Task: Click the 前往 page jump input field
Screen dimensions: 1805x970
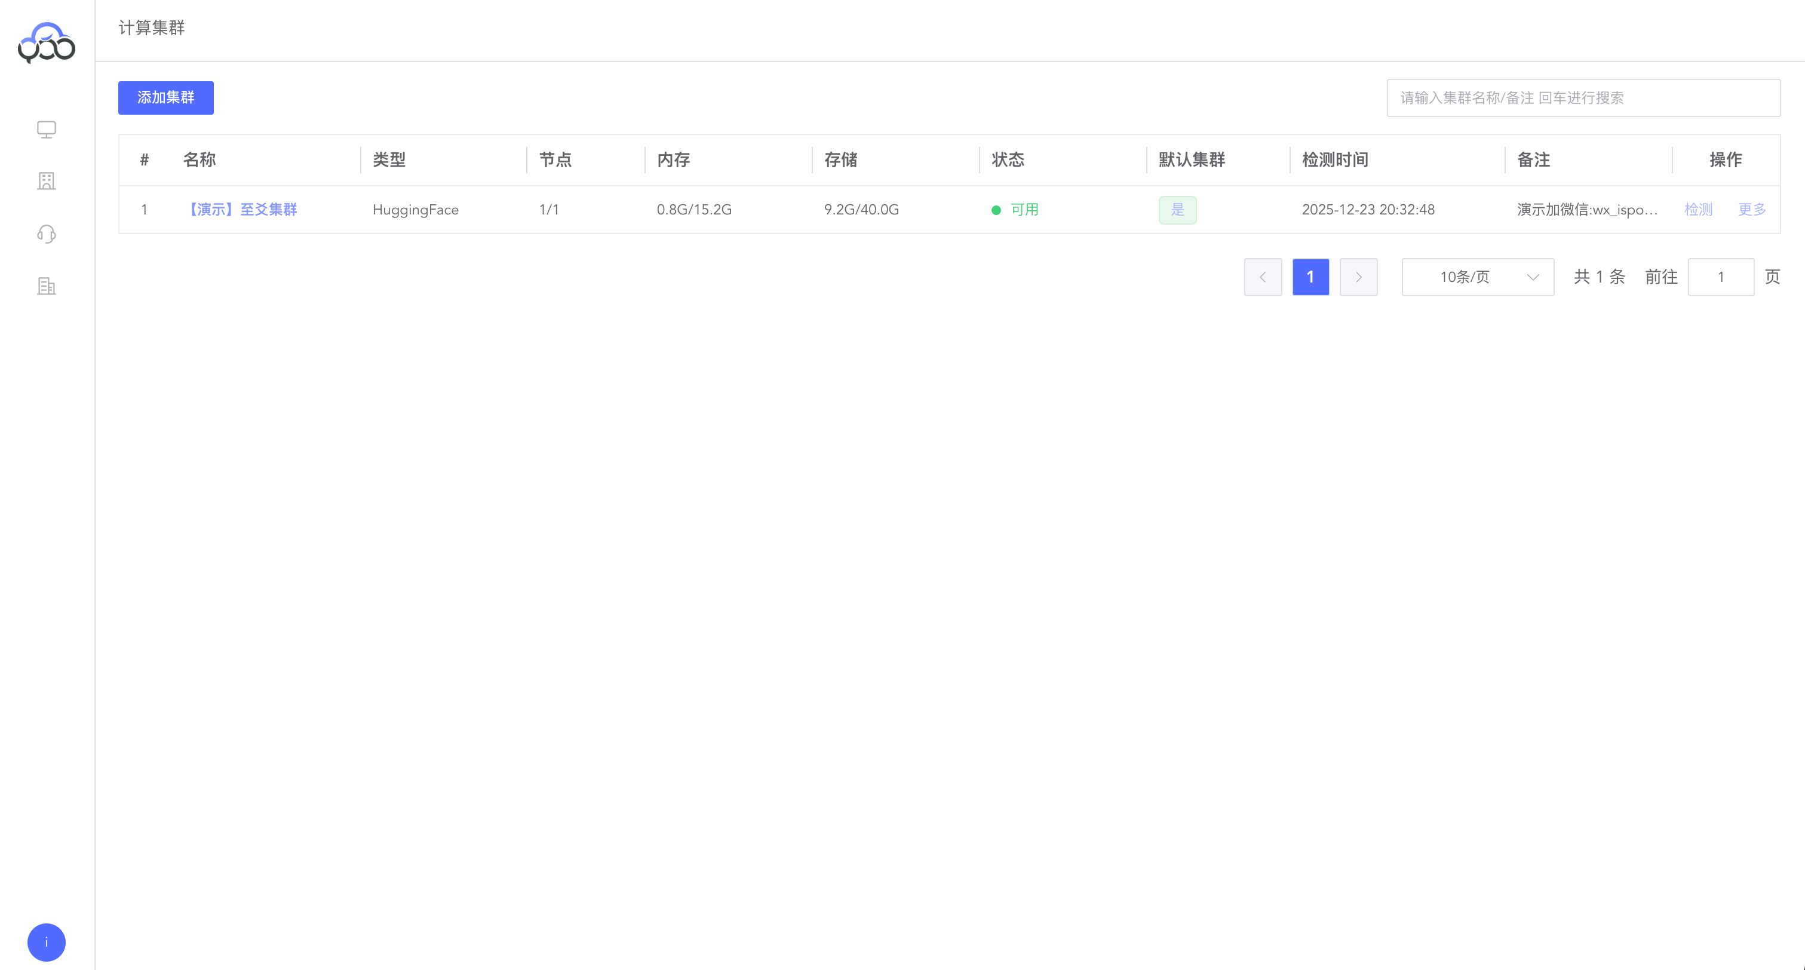Action: point(1721,277)
